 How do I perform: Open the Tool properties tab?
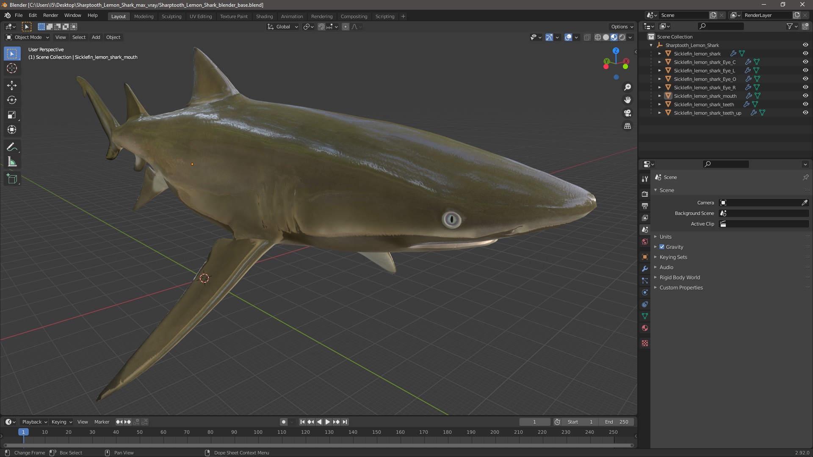645,179
